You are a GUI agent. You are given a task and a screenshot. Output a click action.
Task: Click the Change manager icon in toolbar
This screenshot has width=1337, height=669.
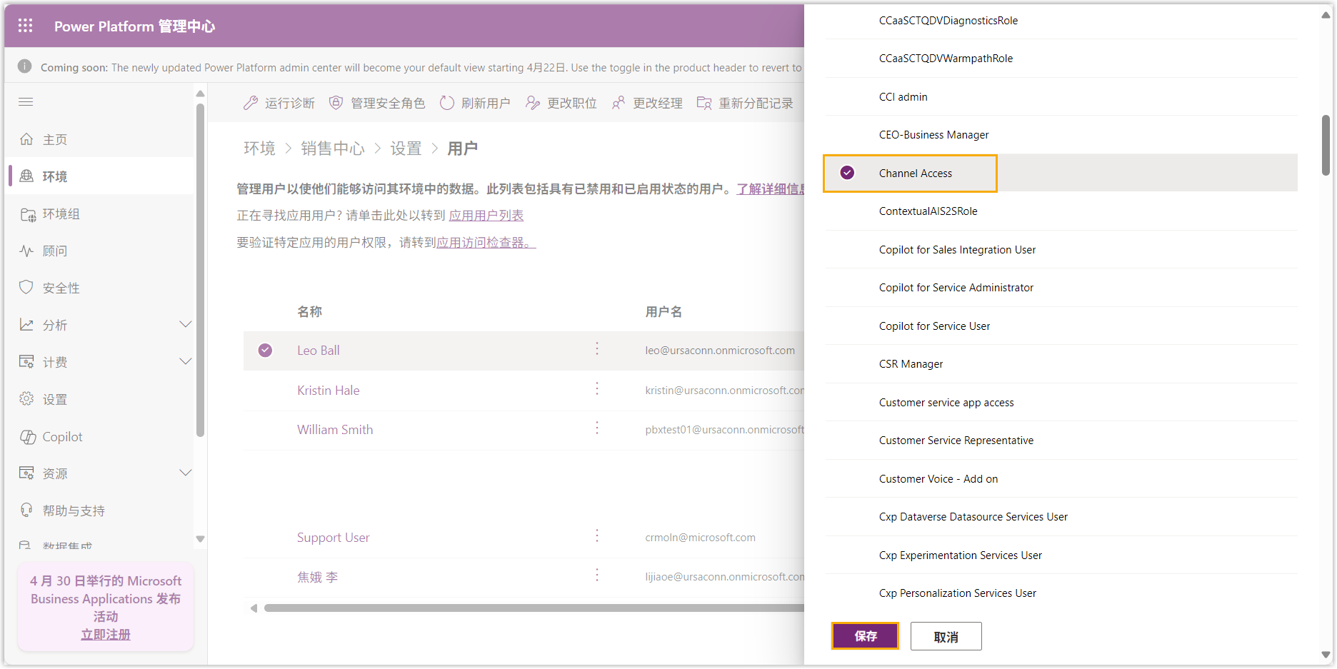[618, 103]
